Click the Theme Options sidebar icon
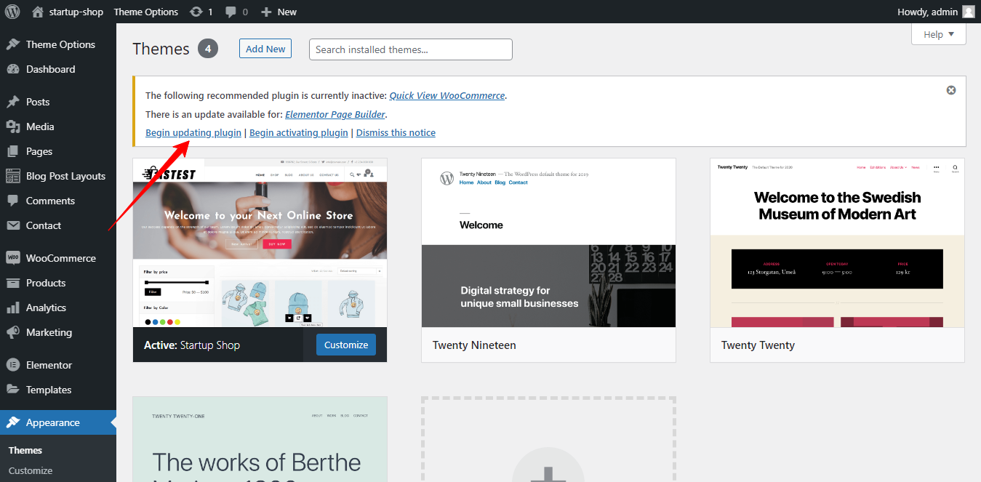 tap(13, 44)
